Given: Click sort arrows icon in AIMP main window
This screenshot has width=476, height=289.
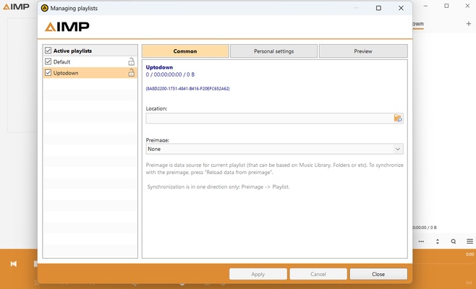Looking at the screenshot, I should [438, 241].
